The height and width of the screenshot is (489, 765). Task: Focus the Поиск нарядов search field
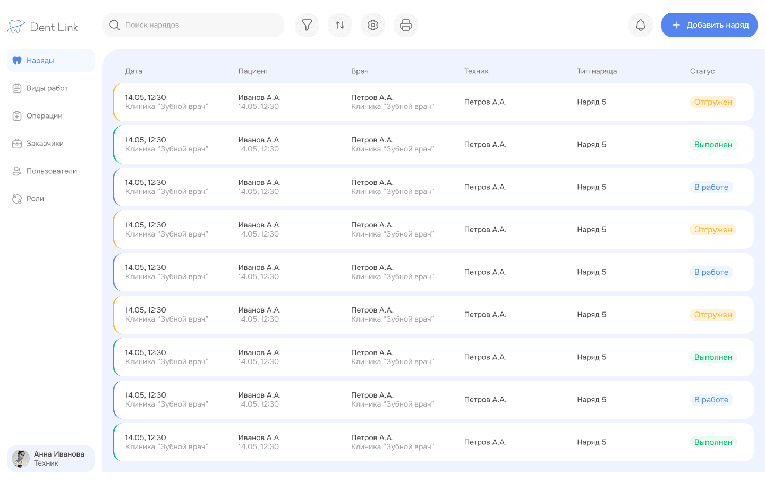point(193,25)
